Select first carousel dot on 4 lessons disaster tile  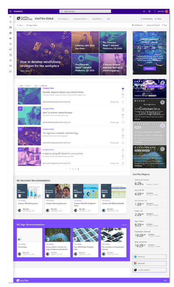coord(135,124)
